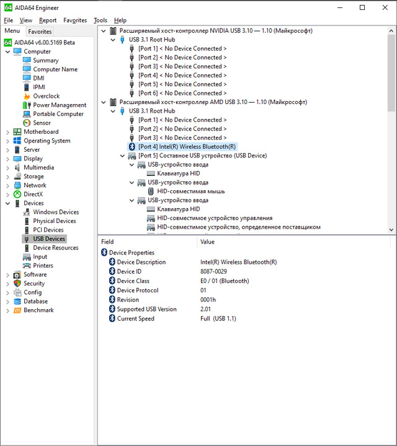The image size is (397, 446).
Task: Click the Portable Computer laptop icon
Action: 27,114
